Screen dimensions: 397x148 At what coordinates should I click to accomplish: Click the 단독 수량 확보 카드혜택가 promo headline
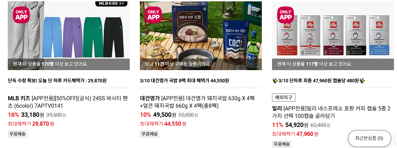click(x=57, y=81)
